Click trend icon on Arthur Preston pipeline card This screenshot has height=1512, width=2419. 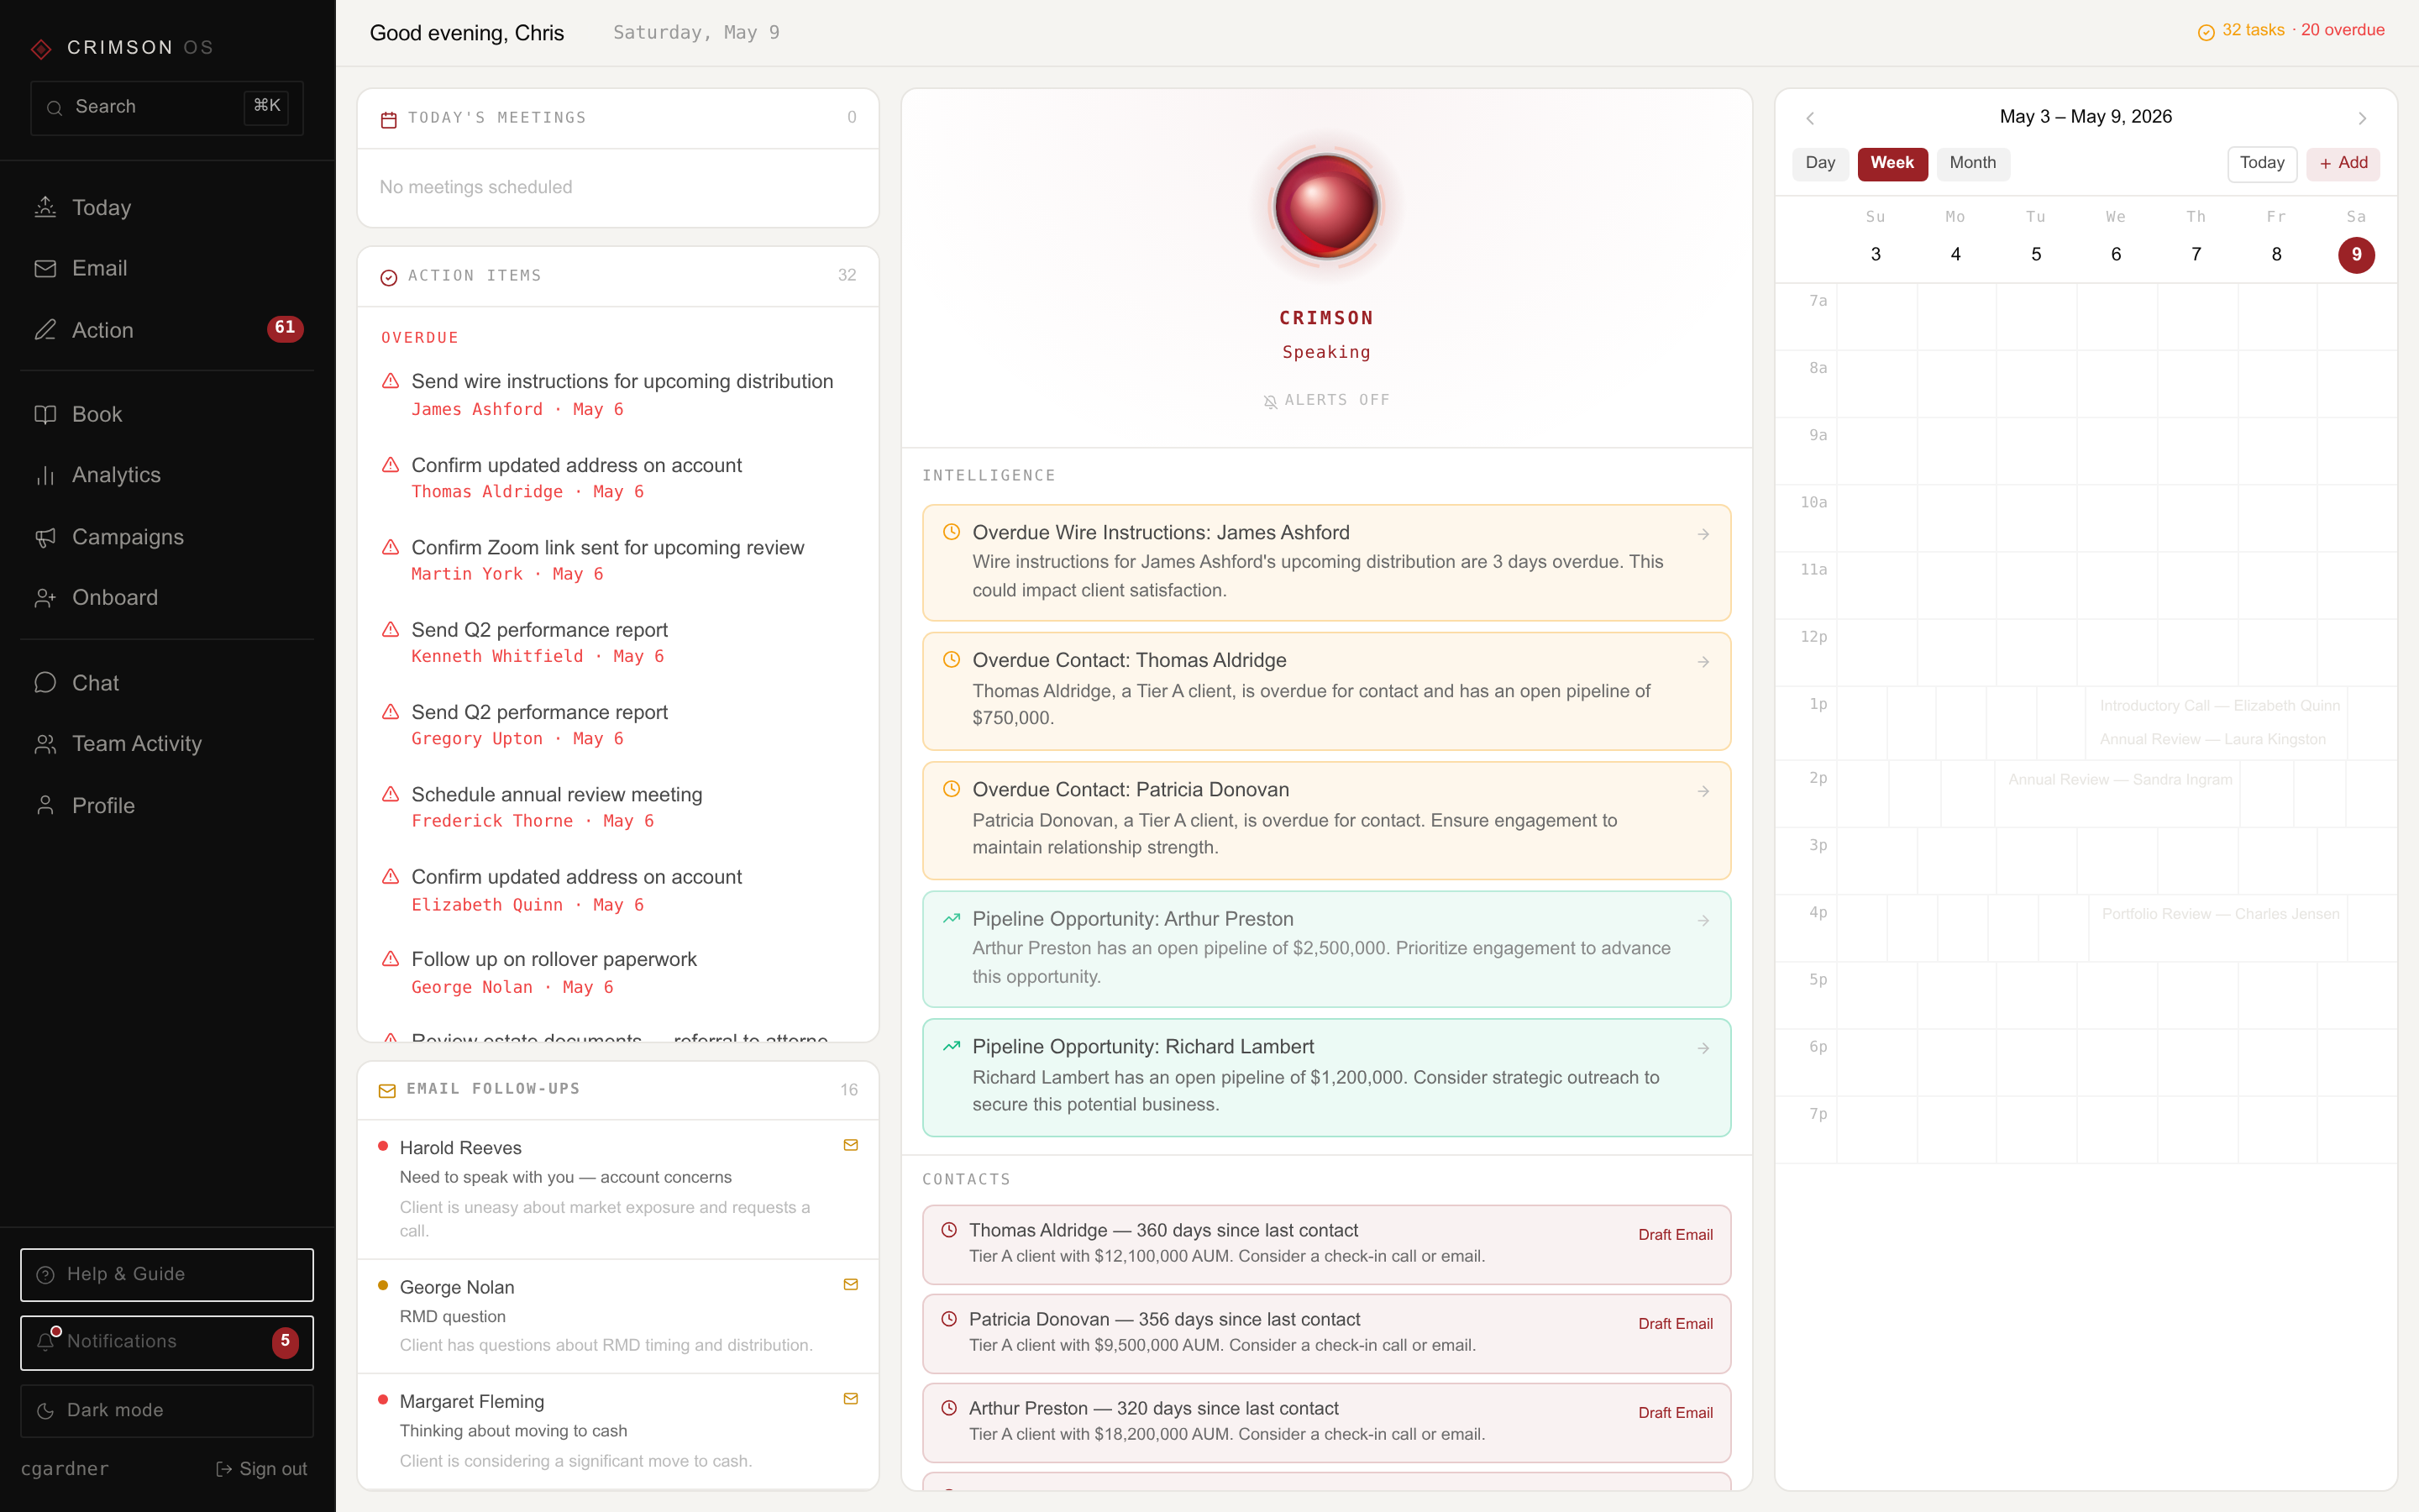[x=952, y=918]
